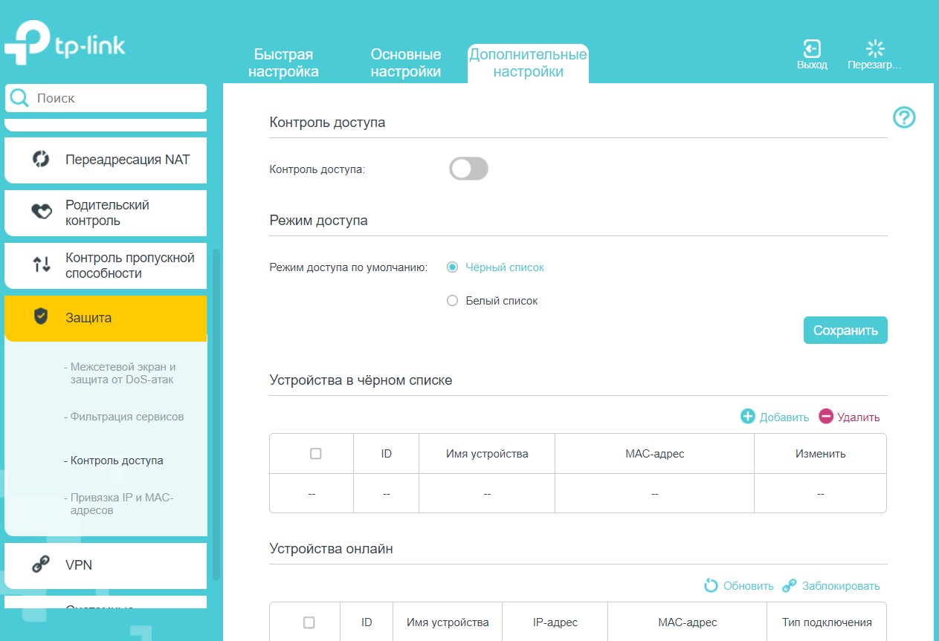Select the Чёрный список radio button
Screen dimensions: 939x641
tap(452, 267)
